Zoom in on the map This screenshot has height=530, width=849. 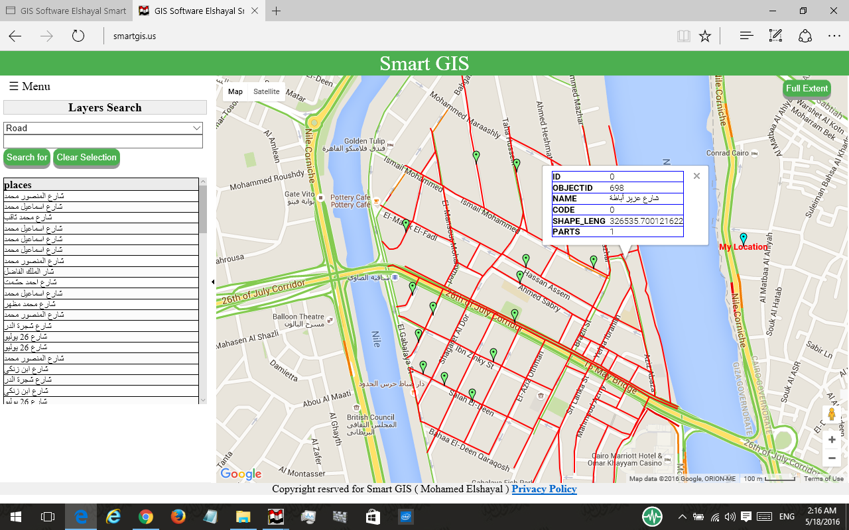(x=832, y=439)
